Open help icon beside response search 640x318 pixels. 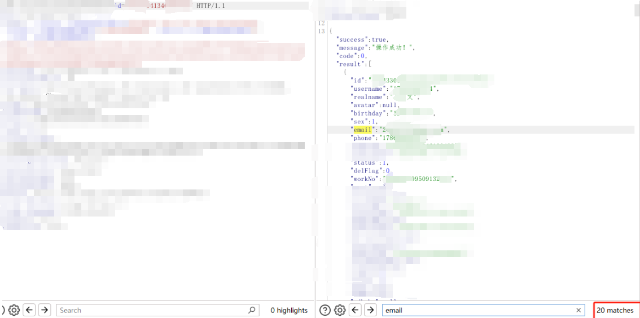pyautogui.click(x=325, y=310)
